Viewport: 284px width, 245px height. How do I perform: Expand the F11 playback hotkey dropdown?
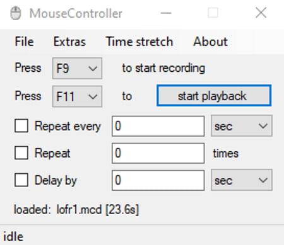(x=77, y=96)
